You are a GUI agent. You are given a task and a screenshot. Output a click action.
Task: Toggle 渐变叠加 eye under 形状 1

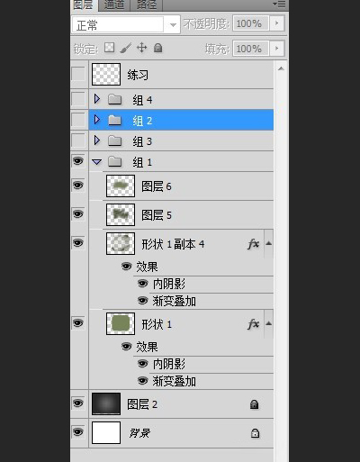click(x=142, y=381)
